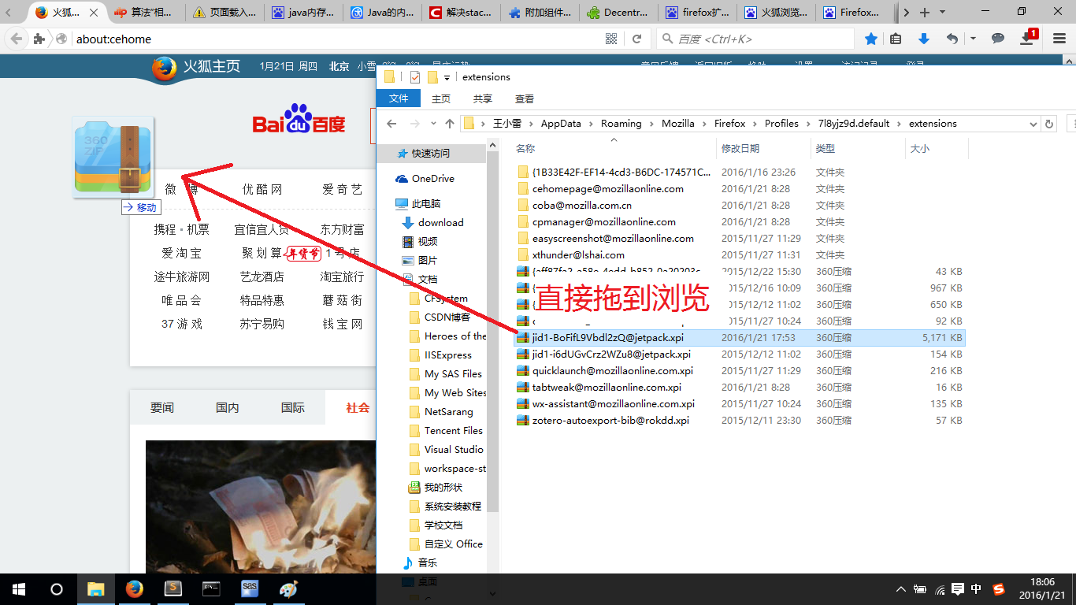Expand the breadcrumb arrow after Profiles
Image resolution: width=1076 pixels, height=605 pixels.
808,124
